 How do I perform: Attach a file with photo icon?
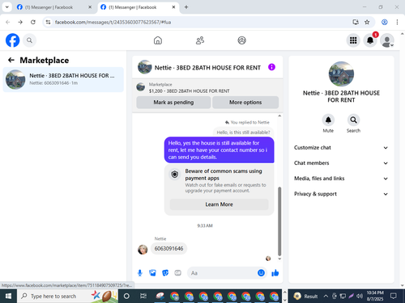[152, 273]
